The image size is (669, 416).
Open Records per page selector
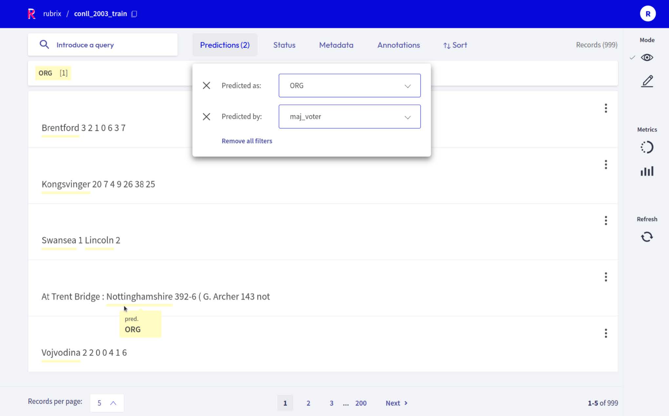coord(107,403)
